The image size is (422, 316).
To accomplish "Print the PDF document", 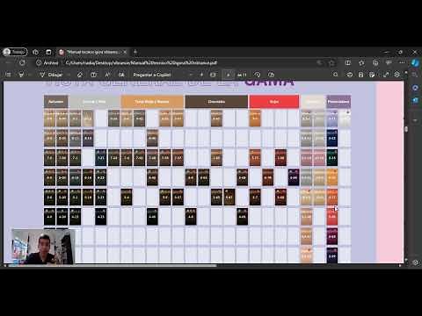I will click(349, 75).
